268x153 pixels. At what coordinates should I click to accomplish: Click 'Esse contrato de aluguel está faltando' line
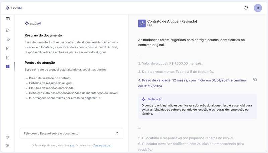click(66, 70)
